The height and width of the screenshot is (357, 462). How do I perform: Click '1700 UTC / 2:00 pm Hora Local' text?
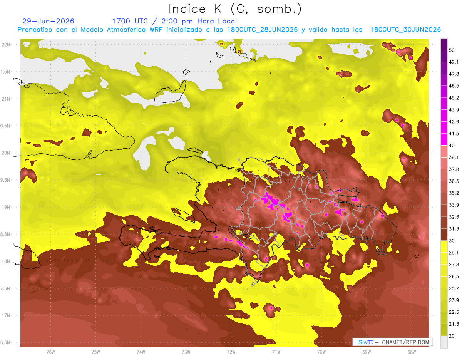[174, 21]
